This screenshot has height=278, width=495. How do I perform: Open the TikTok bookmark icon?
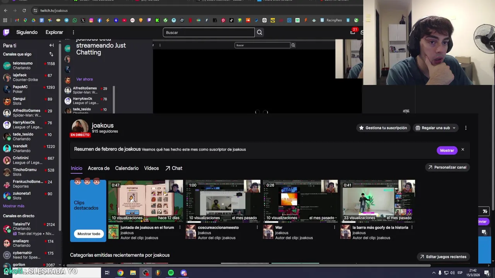pyautogui.click(x=232, y=20)
